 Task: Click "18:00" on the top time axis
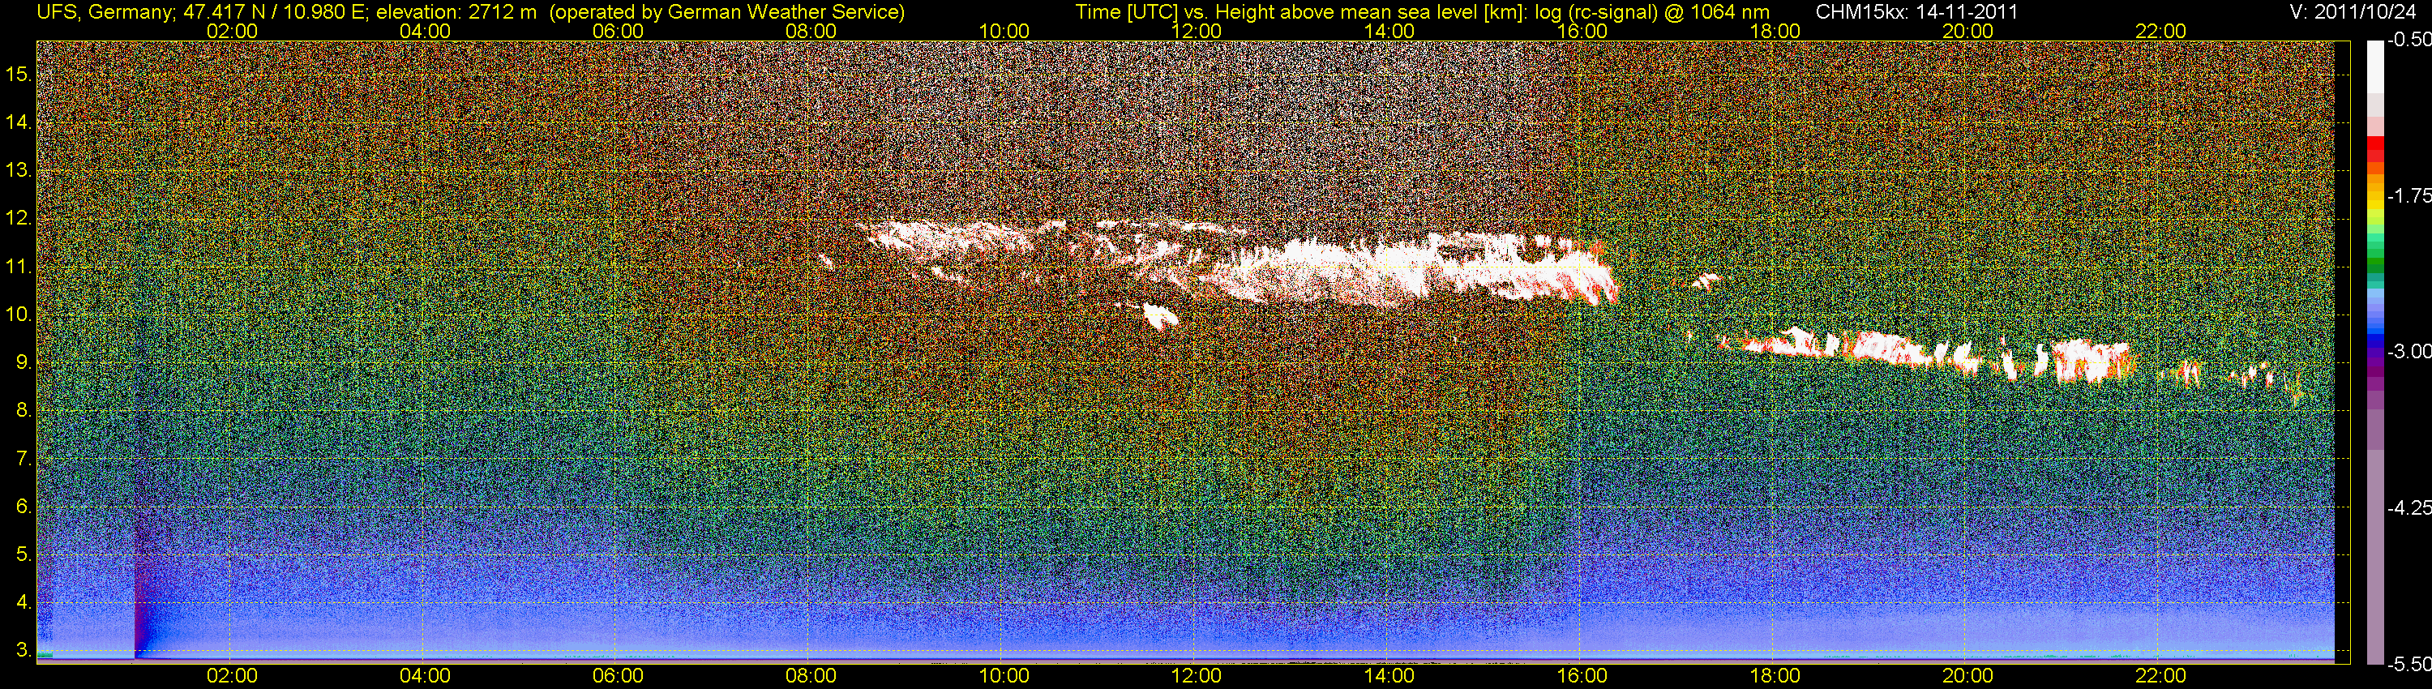(1775, 31)
